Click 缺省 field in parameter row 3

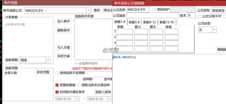171,43
